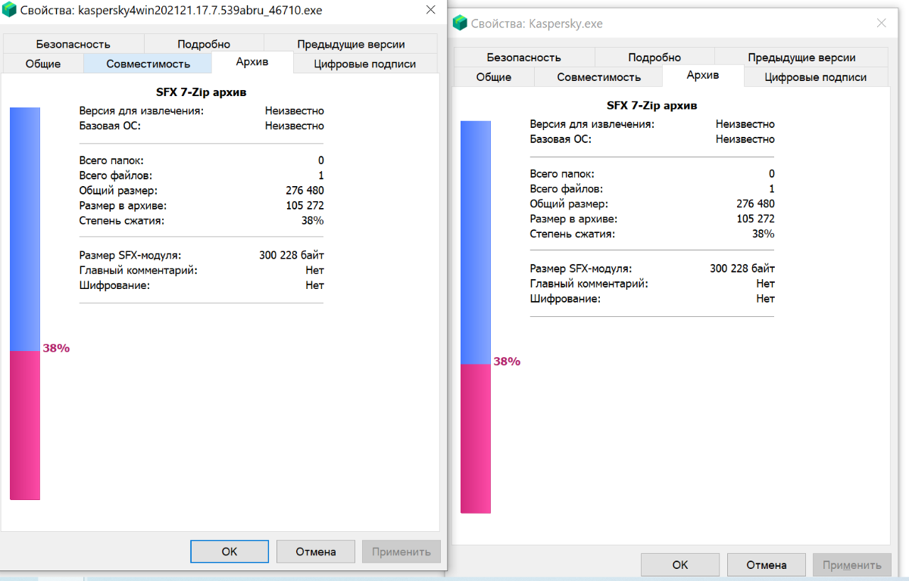Click the Kaspersky icon in Kaspersky.exe window title
The height and width of the screenshot is (581, 909).
pos(460,23)
